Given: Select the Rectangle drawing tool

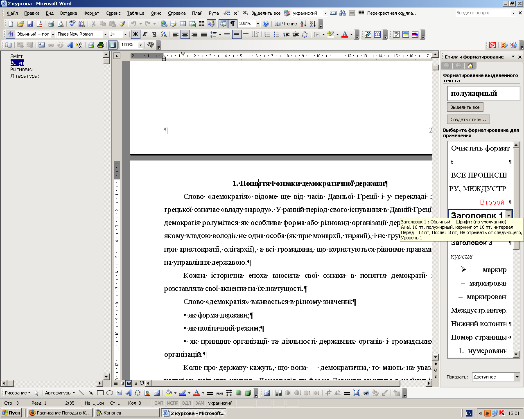Looking at the screenshot, I should pyautogui.click(x=100, y=393).
